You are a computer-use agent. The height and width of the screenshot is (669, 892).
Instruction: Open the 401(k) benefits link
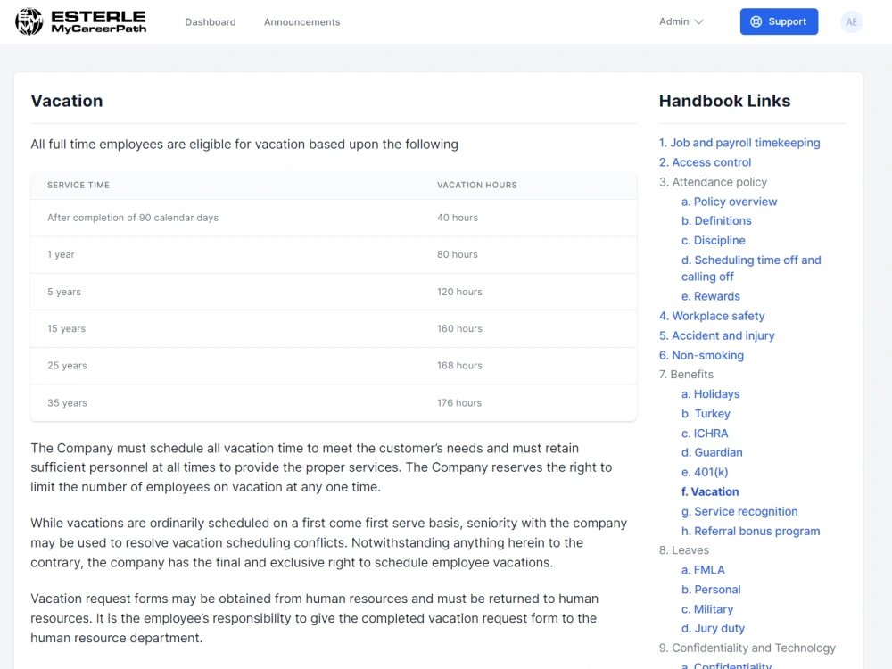[705, 472]
